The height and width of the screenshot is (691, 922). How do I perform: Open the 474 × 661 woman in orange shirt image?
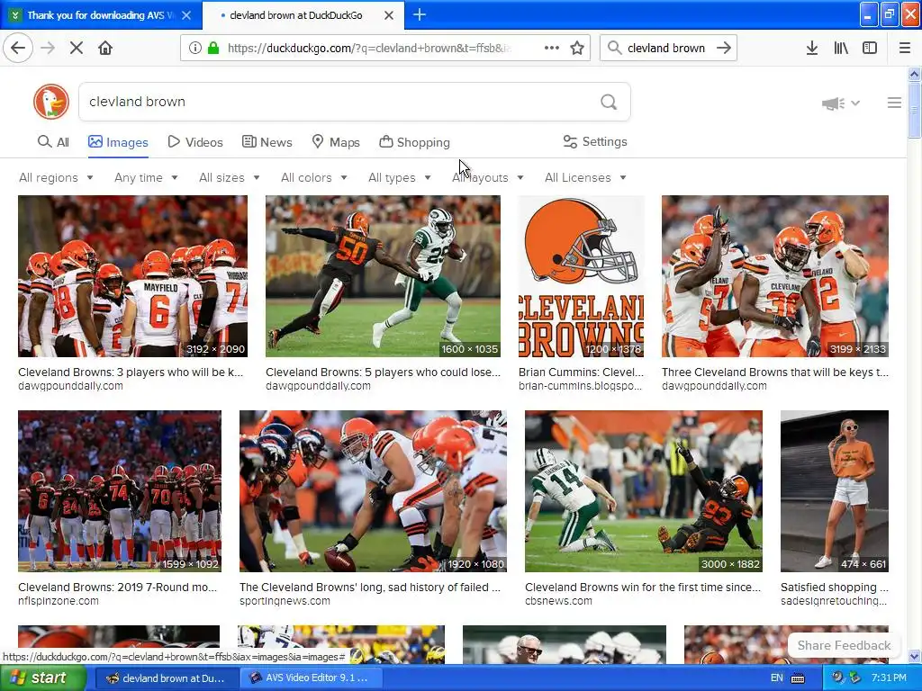coord(835,491)
